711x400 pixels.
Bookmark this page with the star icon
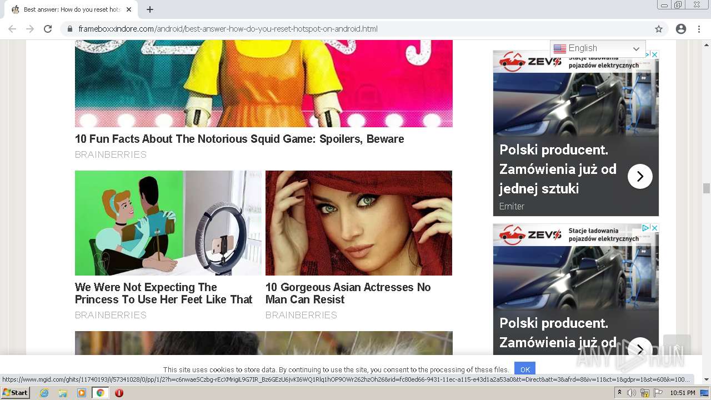(659, 29)
